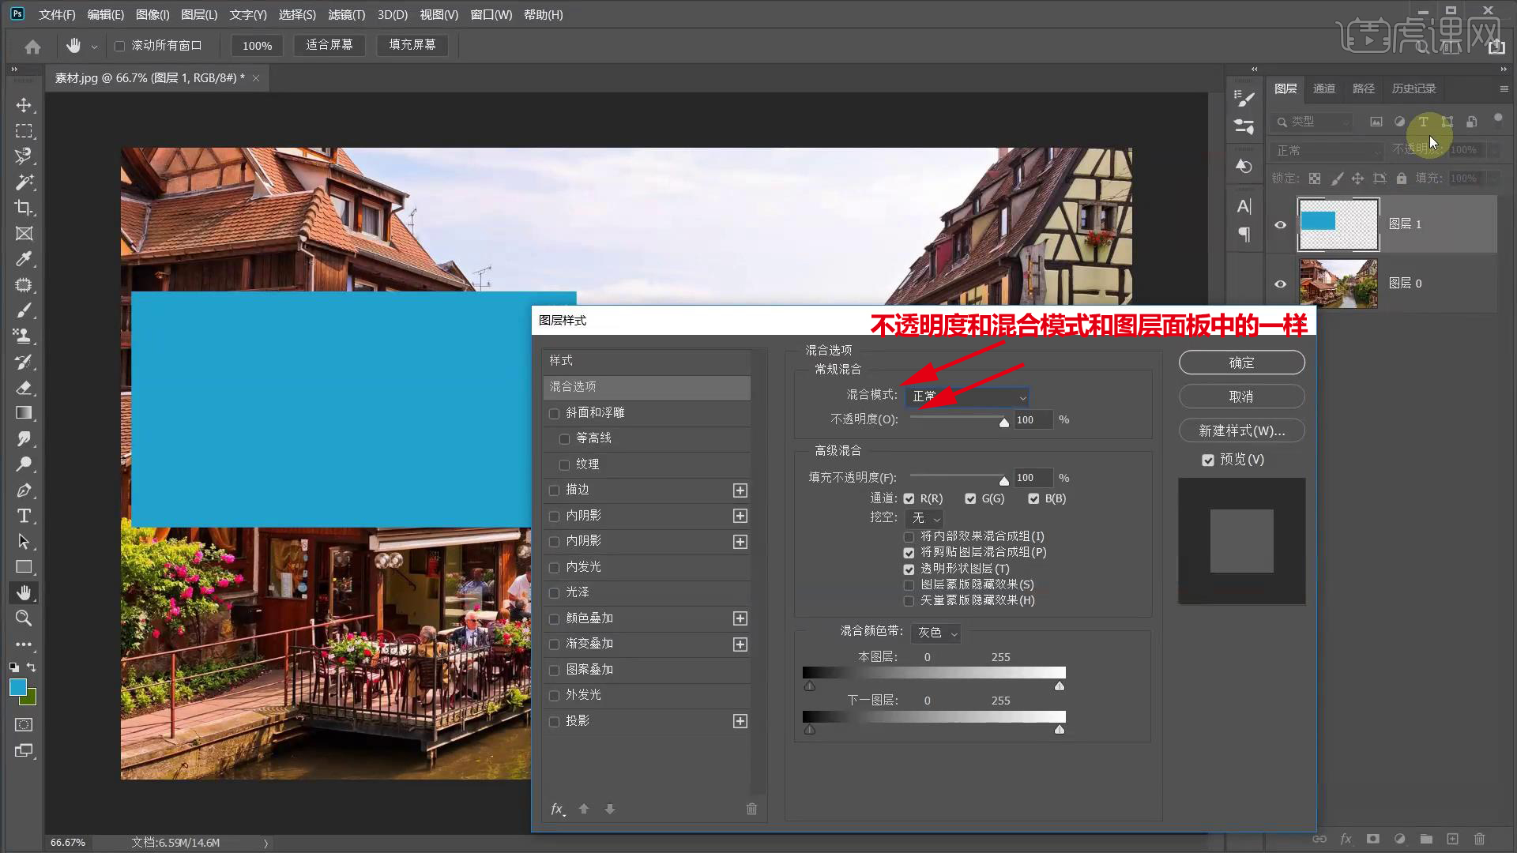Screen dimensions: 1517x853
Task: Open the Blend If (混合颜色带) gray dropdown
Action: point(936,633)
